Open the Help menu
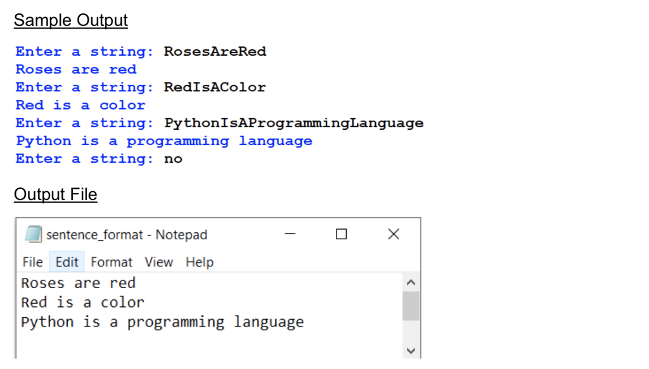This screenshot has width=649, height=369. [x=200, y=261]
